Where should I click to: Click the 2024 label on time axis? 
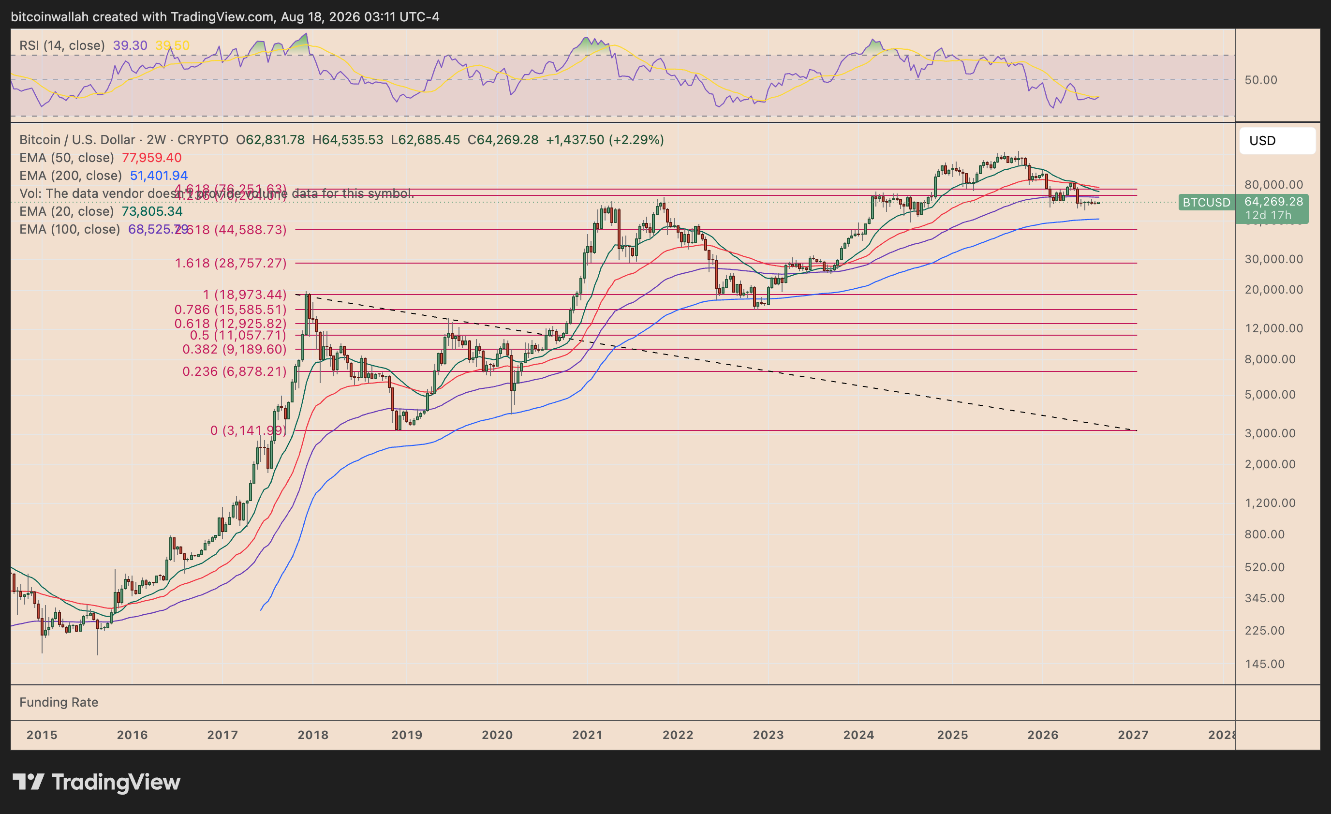click(859, 735)
